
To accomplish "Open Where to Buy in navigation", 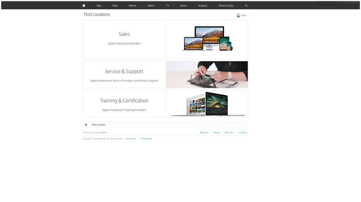I will pos(226,6).
